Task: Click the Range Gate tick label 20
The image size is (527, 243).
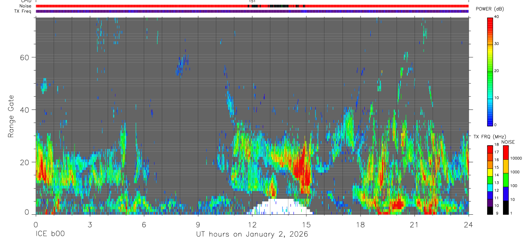Action: coord(25,162)
